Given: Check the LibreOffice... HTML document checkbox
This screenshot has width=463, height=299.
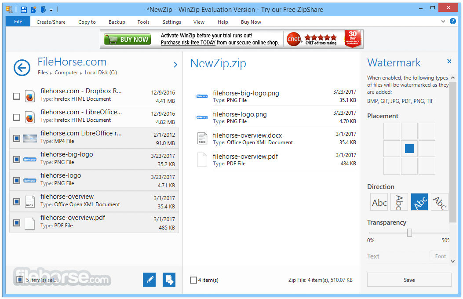Looking at the screenshot, I should point(17,117).
